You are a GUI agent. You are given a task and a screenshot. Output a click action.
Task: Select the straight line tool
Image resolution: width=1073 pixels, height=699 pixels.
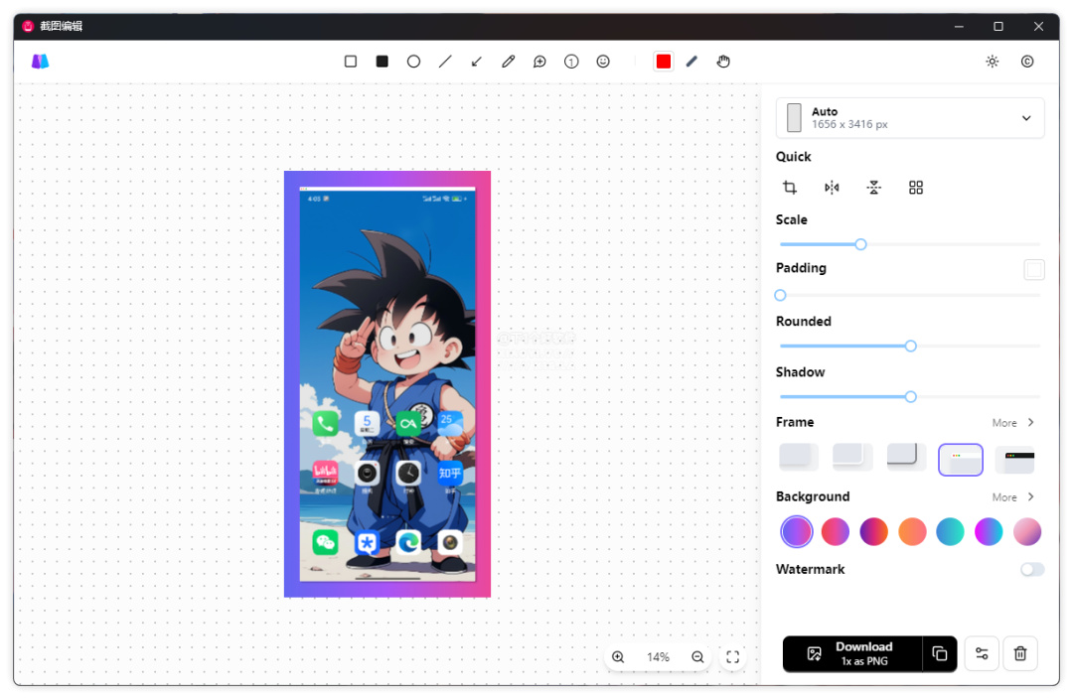point(445,62)
